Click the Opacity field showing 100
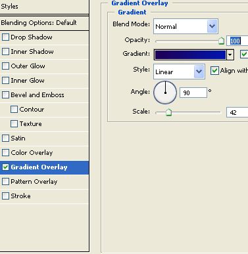 (x=237, y=41)
